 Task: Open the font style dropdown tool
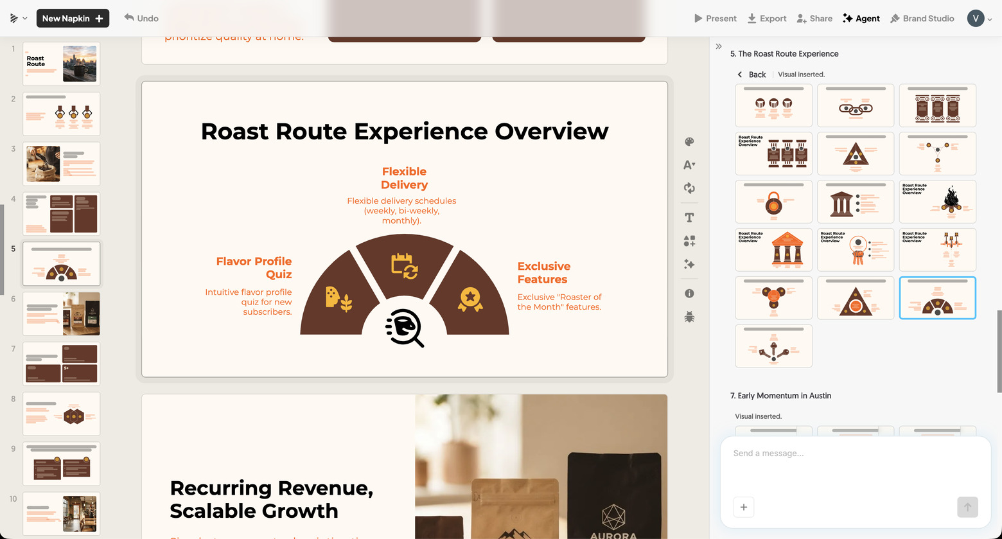689,165
